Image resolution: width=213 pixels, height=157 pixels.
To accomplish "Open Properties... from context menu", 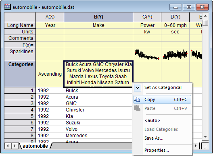I will pyautogui.click(x=157, y=150).
